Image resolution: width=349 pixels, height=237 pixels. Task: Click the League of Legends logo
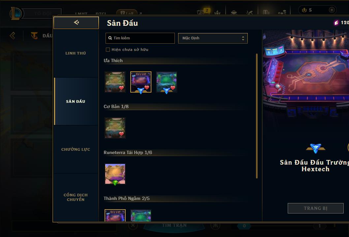16,13
